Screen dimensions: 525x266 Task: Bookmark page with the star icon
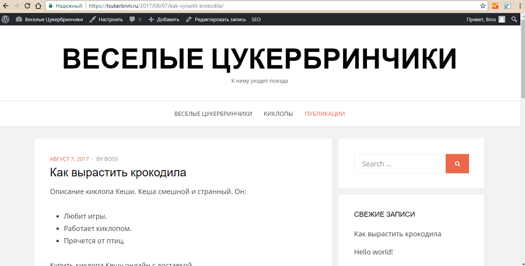482,6
